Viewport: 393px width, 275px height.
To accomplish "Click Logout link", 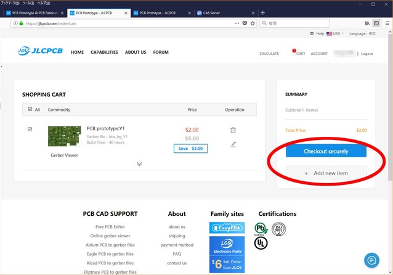I will pyautogui.click(x=367, y=54).
